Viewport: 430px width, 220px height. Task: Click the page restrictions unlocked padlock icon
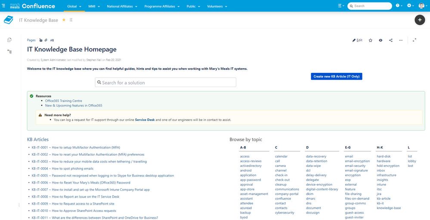coord(40,40)
